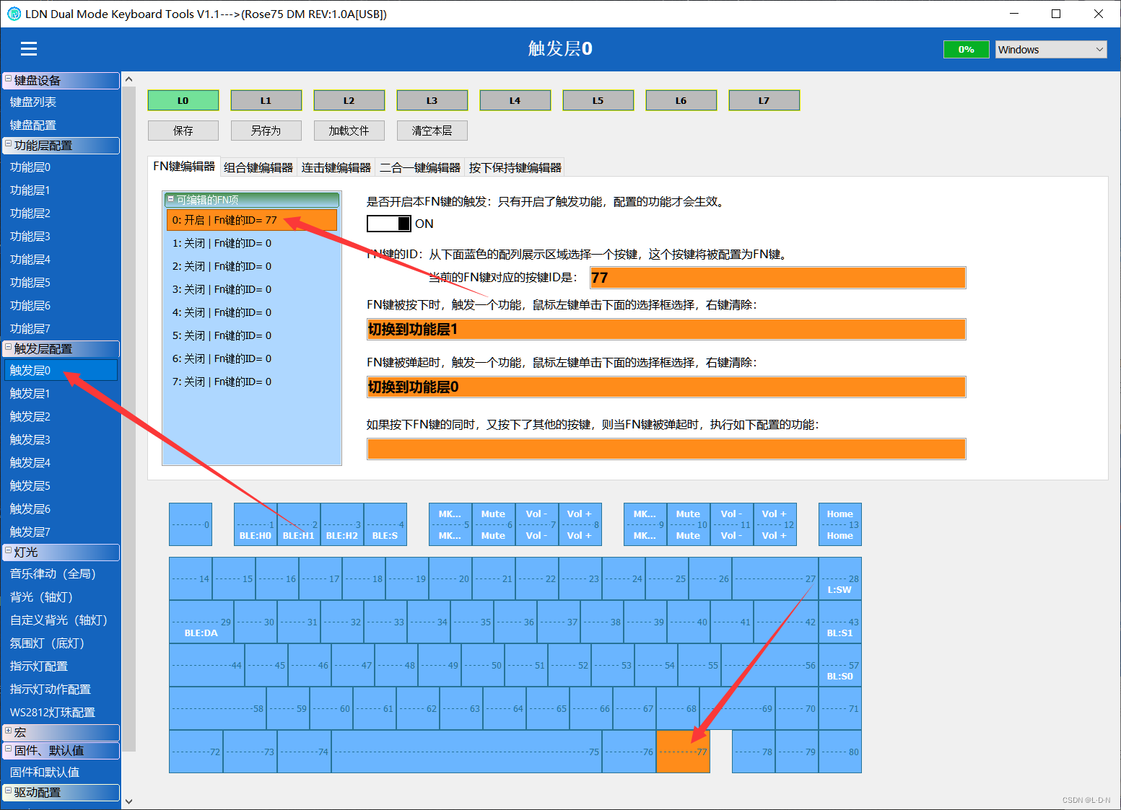Click the sidebar scroll-down arrow
1121x810 pixels.
[128, 801]
